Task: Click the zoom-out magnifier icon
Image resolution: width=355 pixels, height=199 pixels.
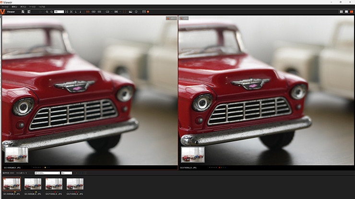Action: click(52, 12)
